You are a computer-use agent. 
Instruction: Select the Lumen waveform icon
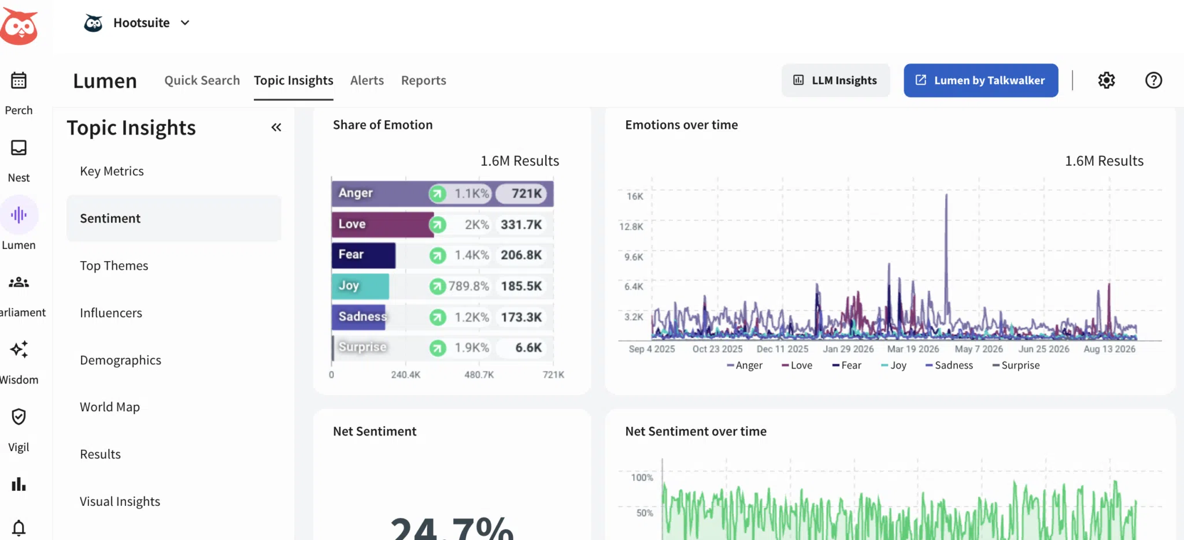click(18, 215)
